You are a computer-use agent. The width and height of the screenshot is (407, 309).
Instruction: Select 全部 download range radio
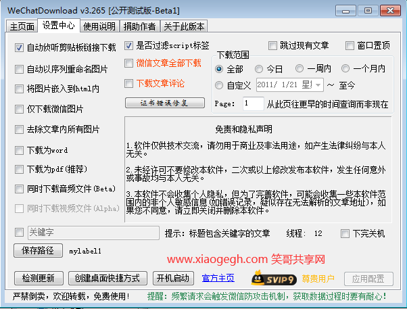pos(219,69)
